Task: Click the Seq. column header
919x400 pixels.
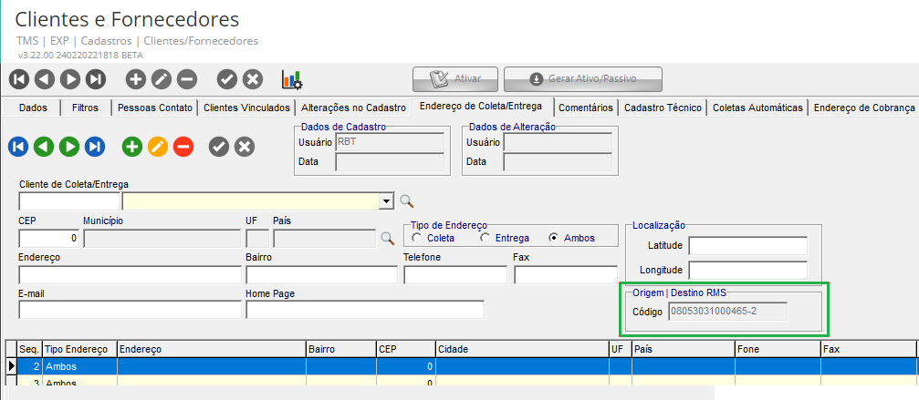Action: pyautogui.click(x=29, y=349)
